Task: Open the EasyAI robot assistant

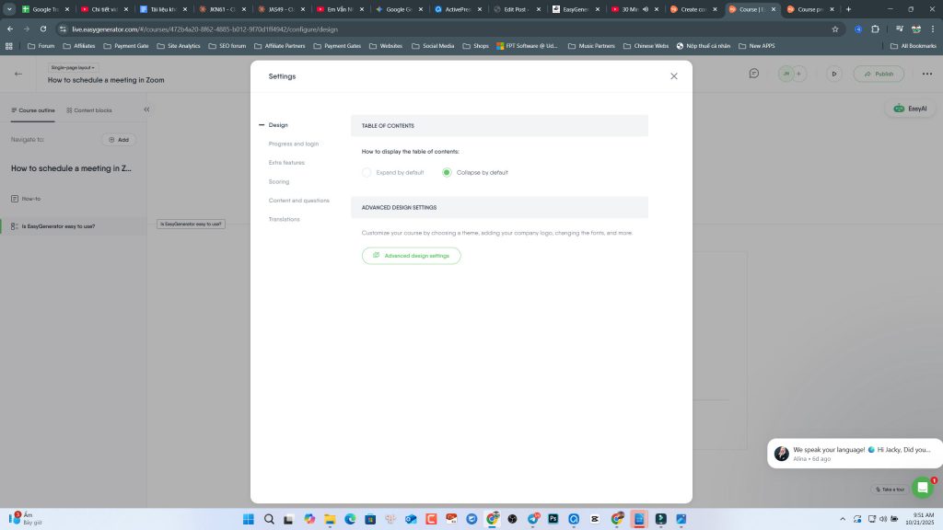Action: pyautogui.click(x=910, y=109)
